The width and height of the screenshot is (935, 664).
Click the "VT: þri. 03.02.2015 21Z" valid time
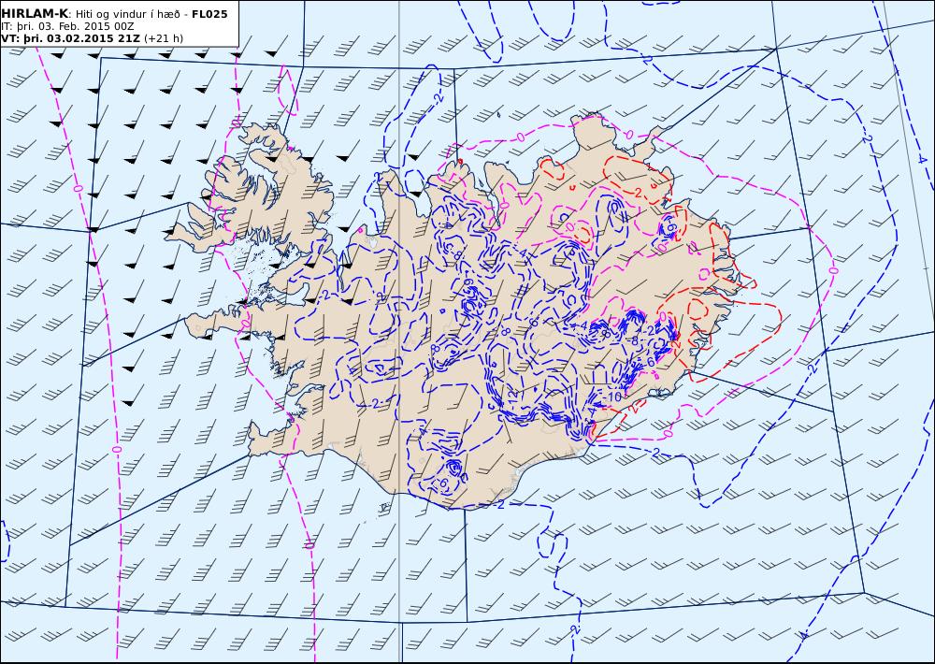71,38
